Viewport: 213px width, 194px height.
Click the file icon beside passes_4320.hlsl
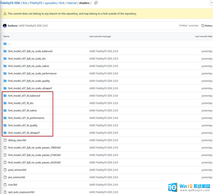click(5, 162)
